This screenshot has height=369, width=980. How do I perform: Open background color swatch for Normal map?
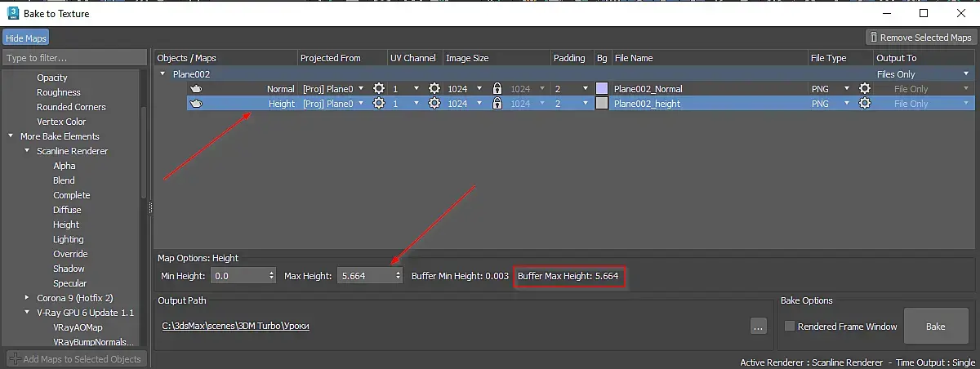click(602, 89)
